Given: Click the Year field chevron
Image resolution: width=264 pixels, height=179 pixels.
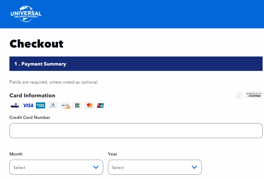Looking at the screenshot, I should pyautogui.click(x=195, y=167).
